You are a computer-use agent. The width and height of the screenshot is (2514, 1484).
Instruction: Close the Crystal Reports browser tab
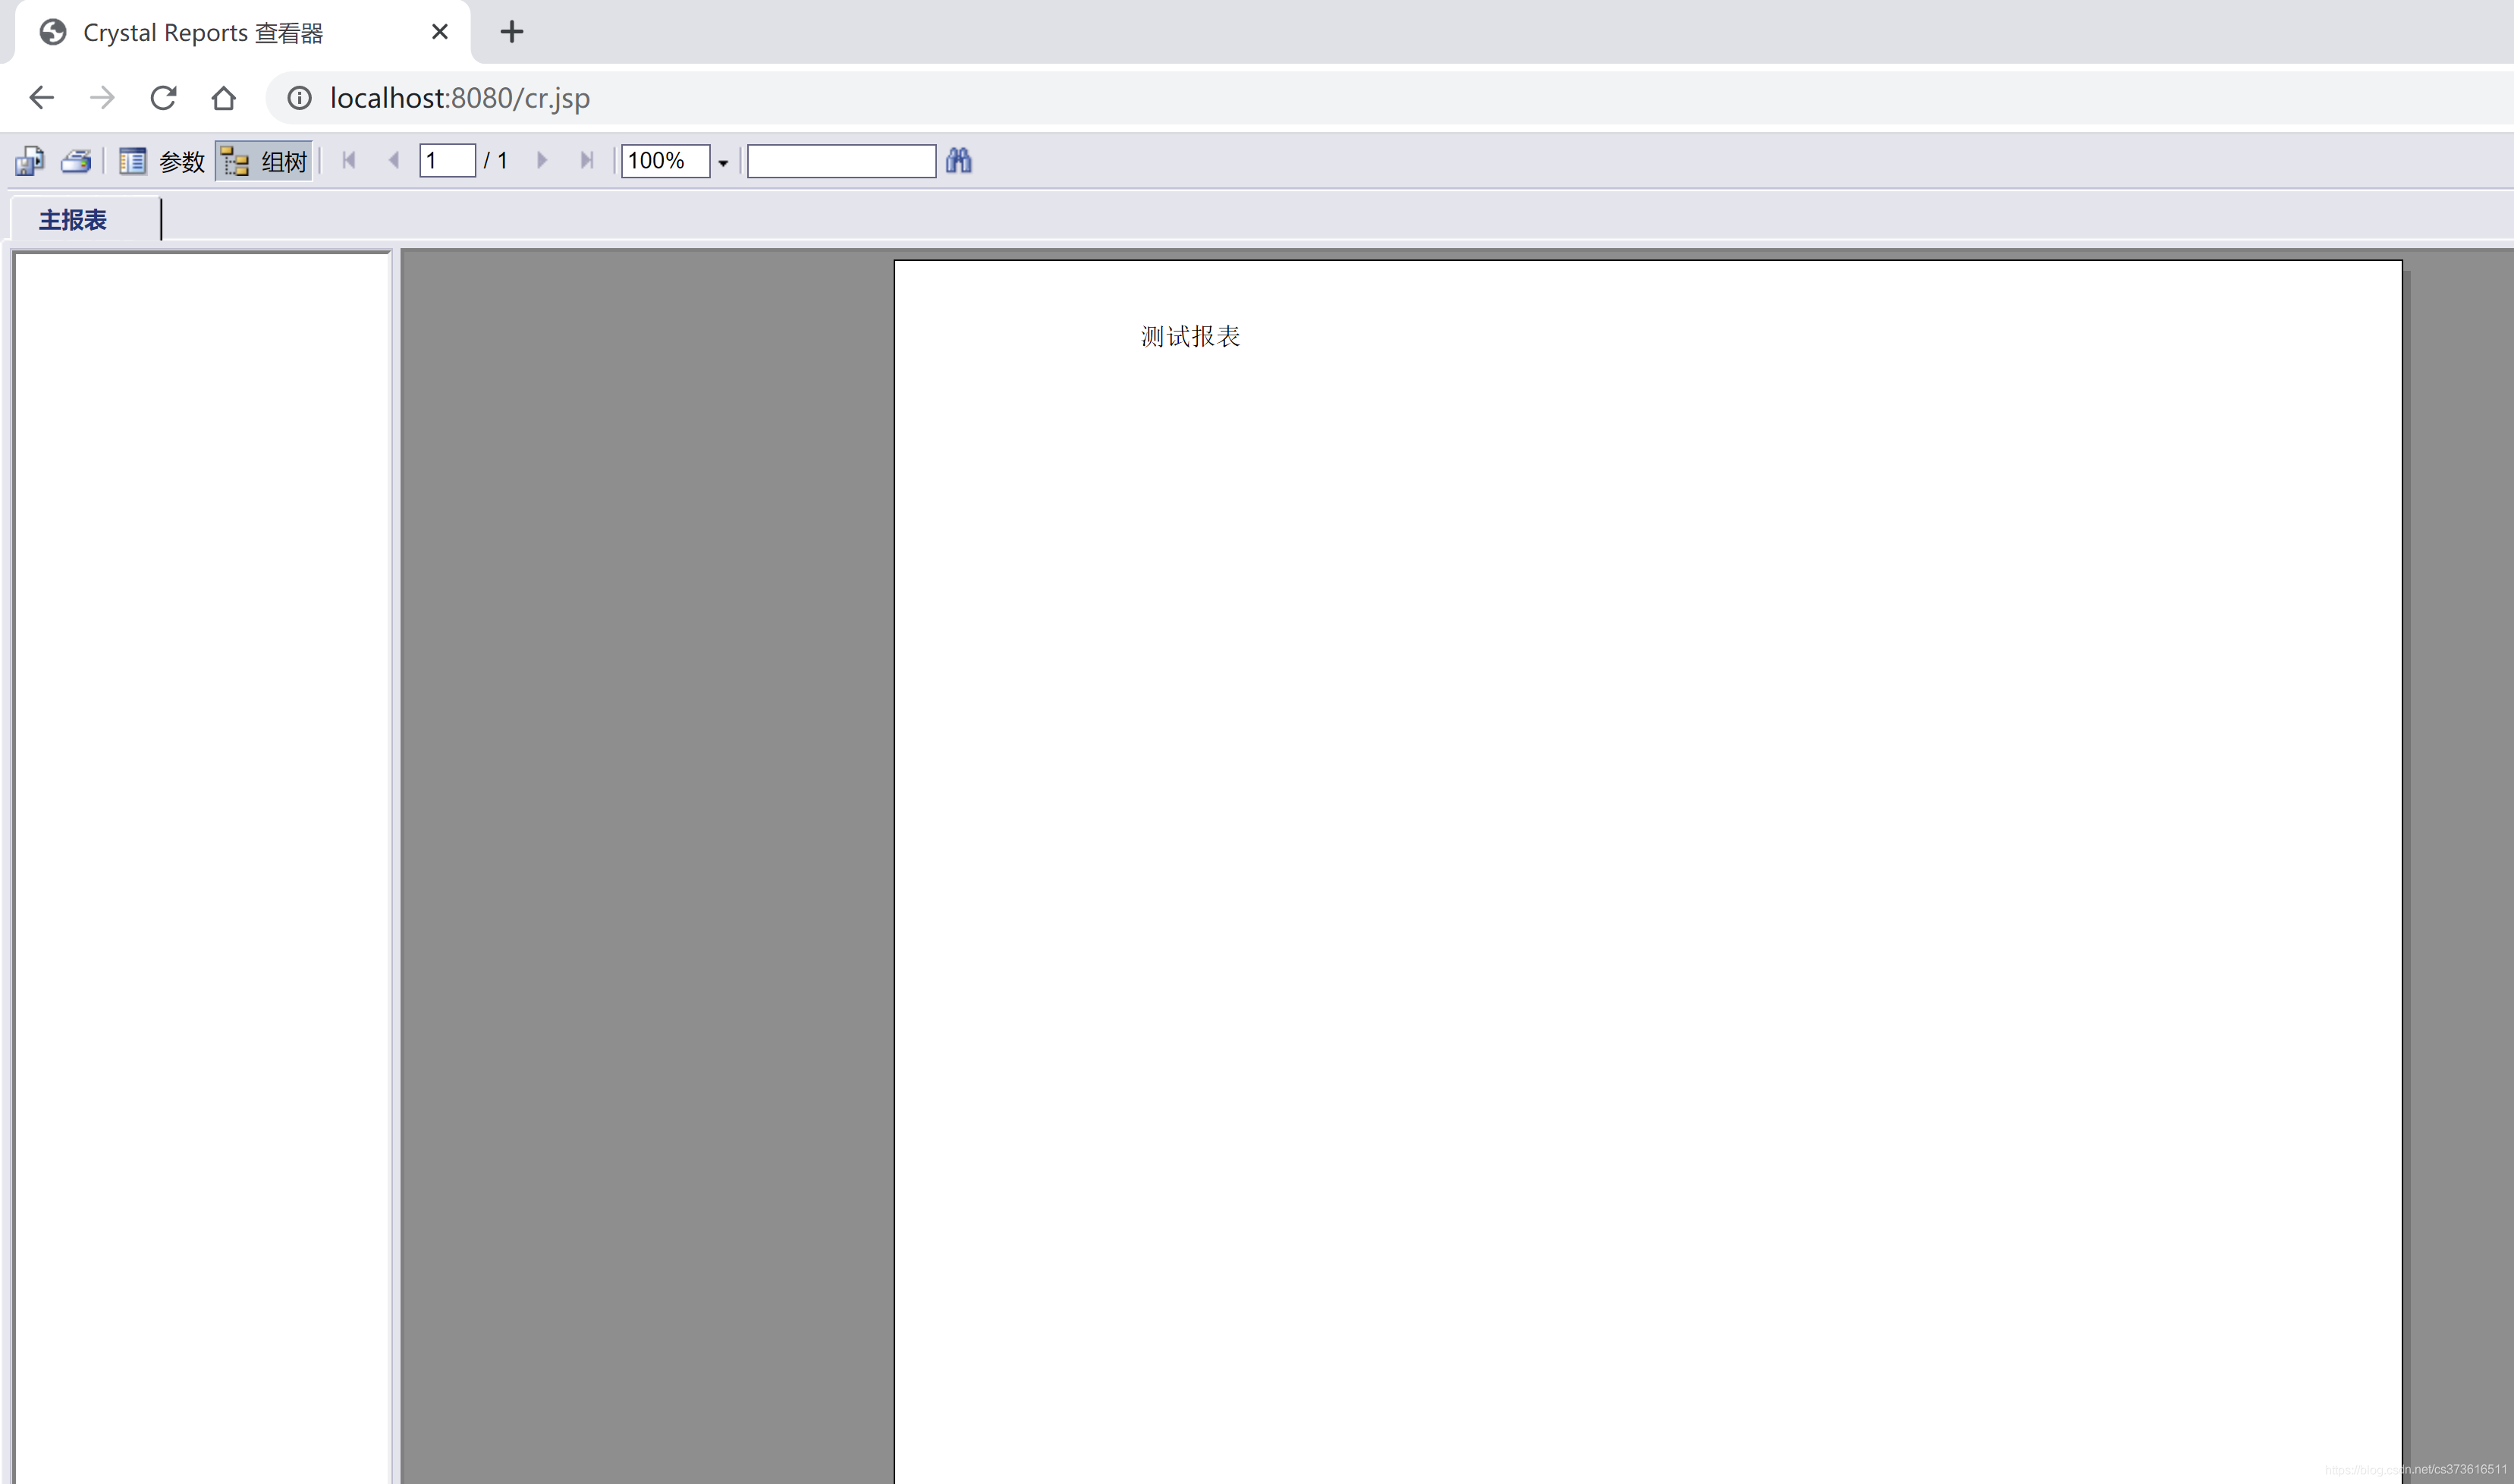pyautogui.click(x=440, y=32)
